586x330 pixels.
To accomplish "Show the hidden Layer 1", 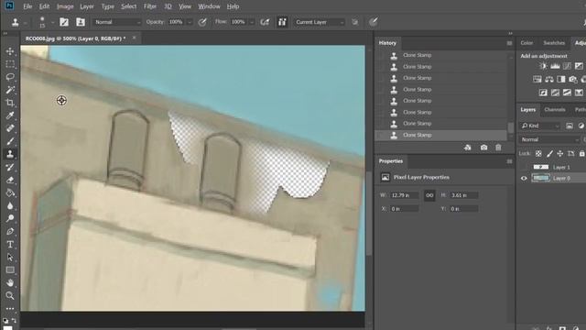I will [524, 167].
